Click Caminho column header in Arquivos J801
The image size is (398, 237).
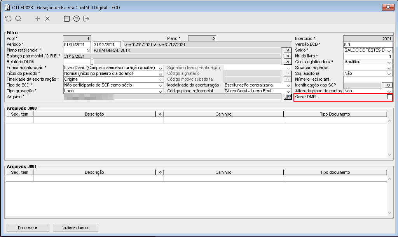[x=223, y=173]
